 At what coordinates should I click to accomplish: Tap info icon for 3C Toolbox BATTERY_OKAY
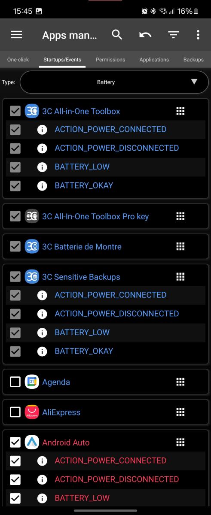point(42,185)
